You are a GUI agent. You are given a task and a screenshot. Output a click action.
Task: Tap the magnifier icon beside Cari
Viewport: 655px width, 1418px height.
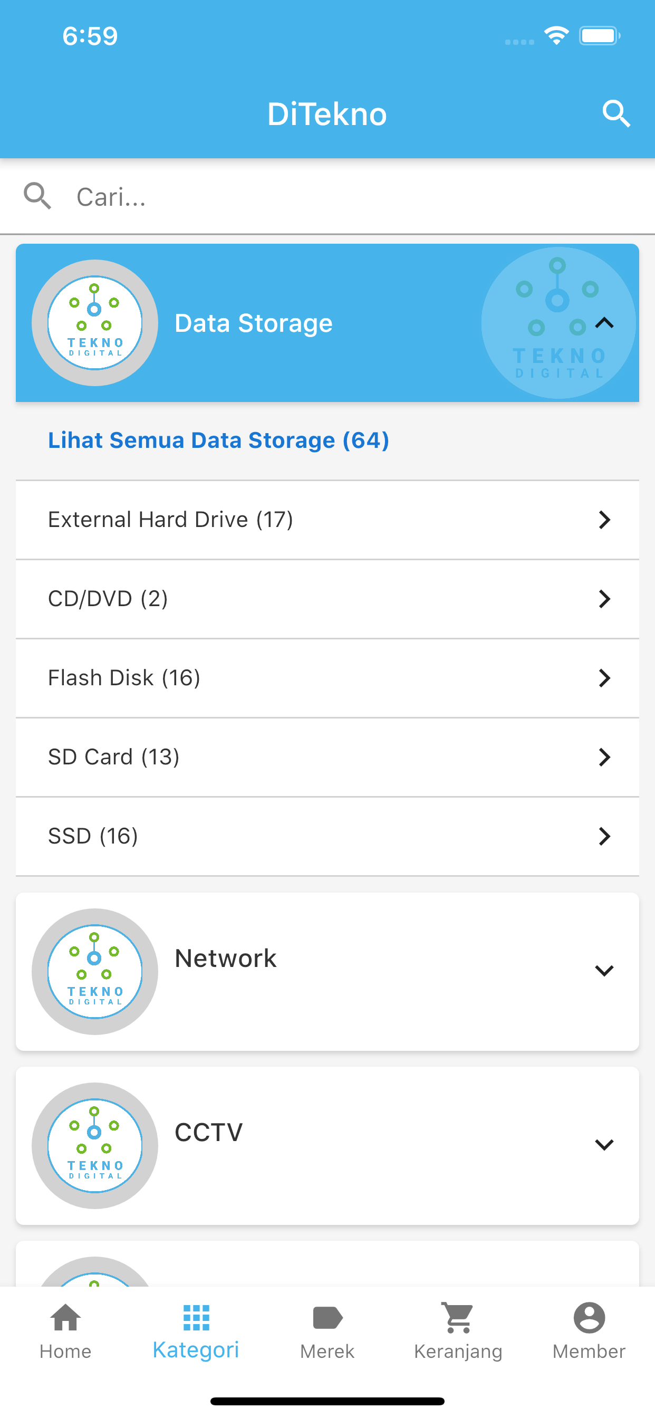pos(37,196)
